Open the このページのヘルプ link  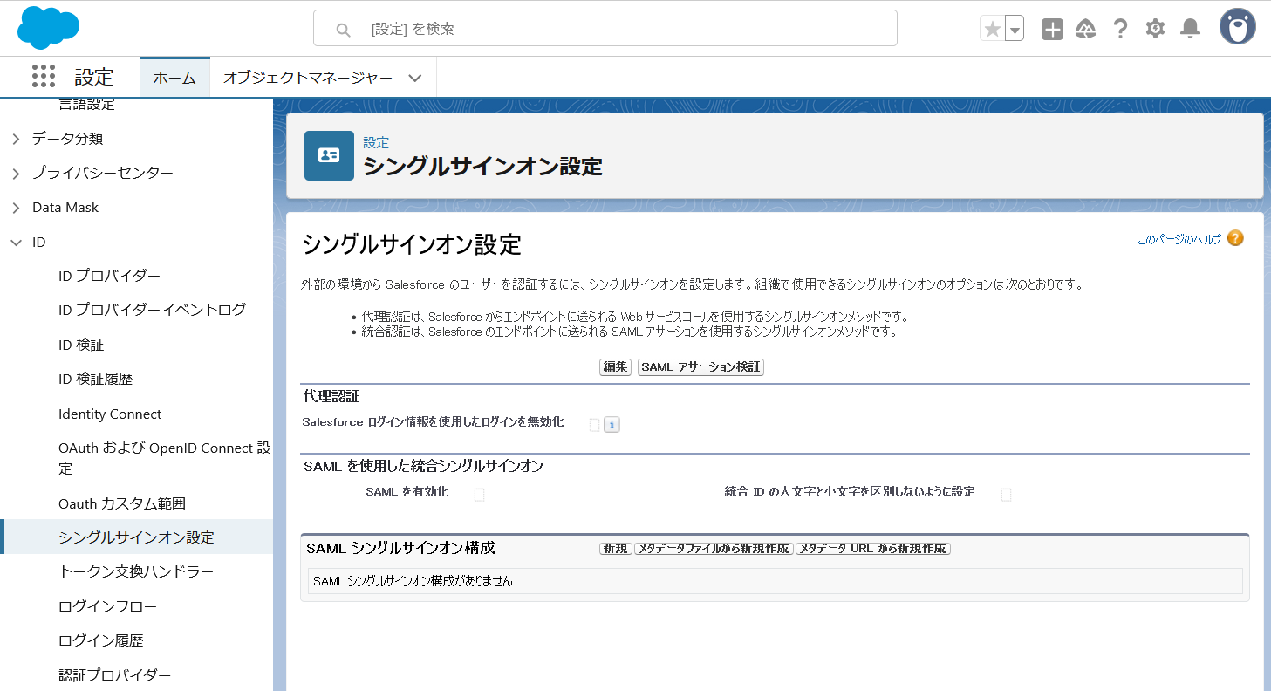pos(1179,239)
